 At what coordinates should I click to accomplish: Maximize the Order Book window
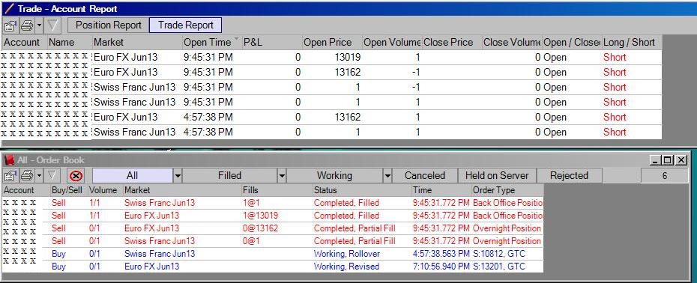point(667,160)
